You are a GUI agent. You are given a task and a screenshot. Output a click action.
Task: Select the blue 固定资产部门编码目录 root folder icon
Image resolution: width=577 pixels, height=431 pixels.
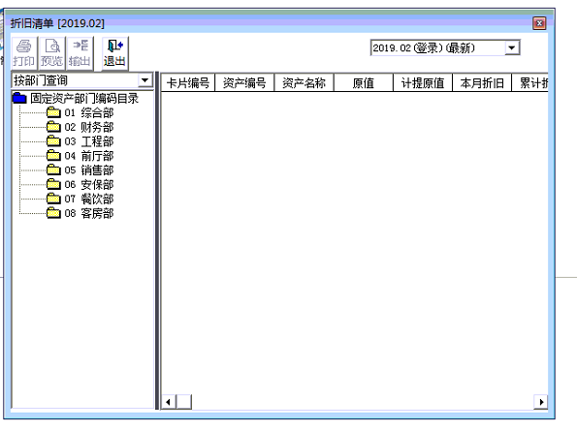pos(19,99)
